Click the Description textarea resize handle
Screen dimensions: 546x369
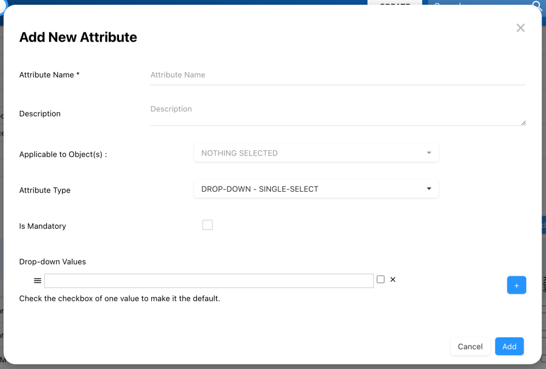coord(524,123)
